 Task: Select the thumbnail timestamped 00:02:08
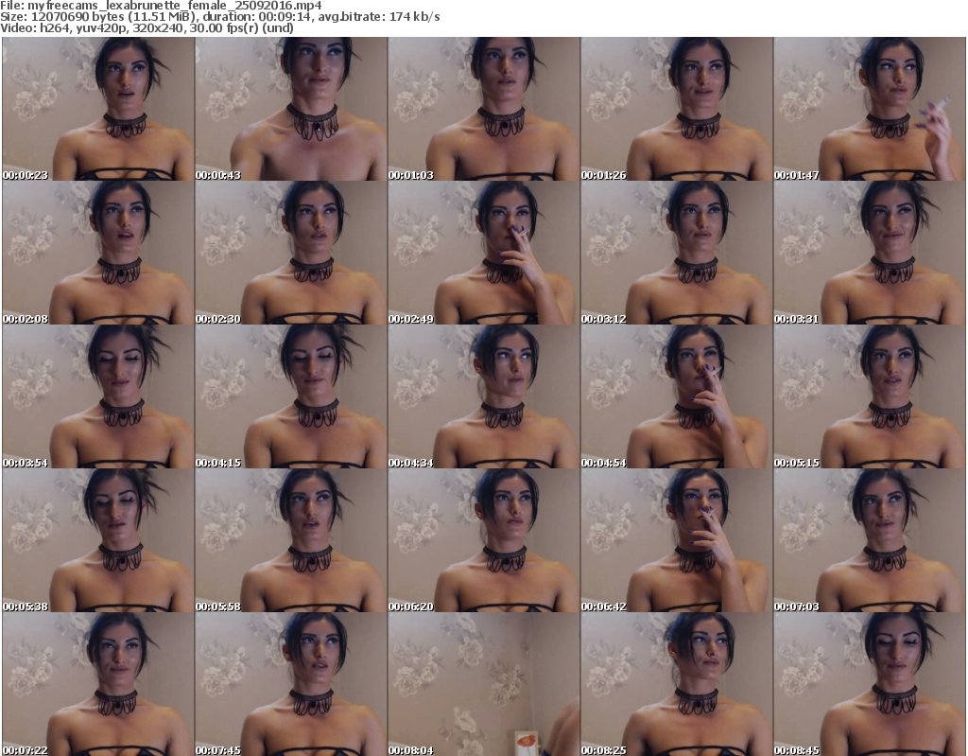[x=98, y=253]
